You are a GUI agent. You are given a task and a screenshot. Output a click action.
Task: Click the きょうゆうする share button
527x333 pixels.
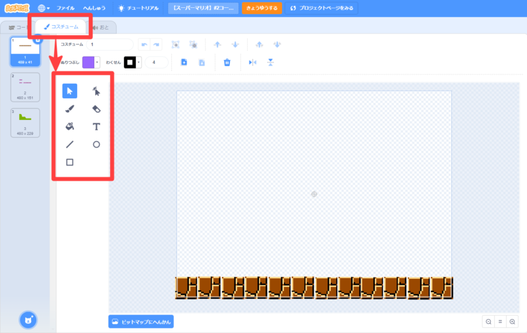click(262, 8)
